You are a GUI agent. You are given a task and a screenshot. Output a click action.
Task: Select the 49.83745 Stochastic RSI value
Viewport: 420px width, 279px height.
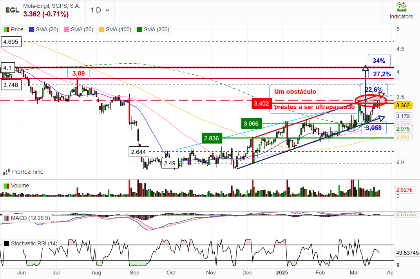[407, 253]
